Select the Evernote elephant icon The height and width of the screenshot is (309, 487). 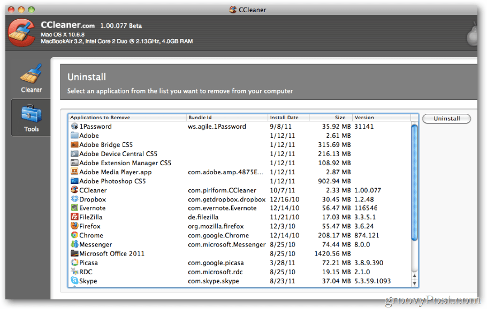pos(74,207)
